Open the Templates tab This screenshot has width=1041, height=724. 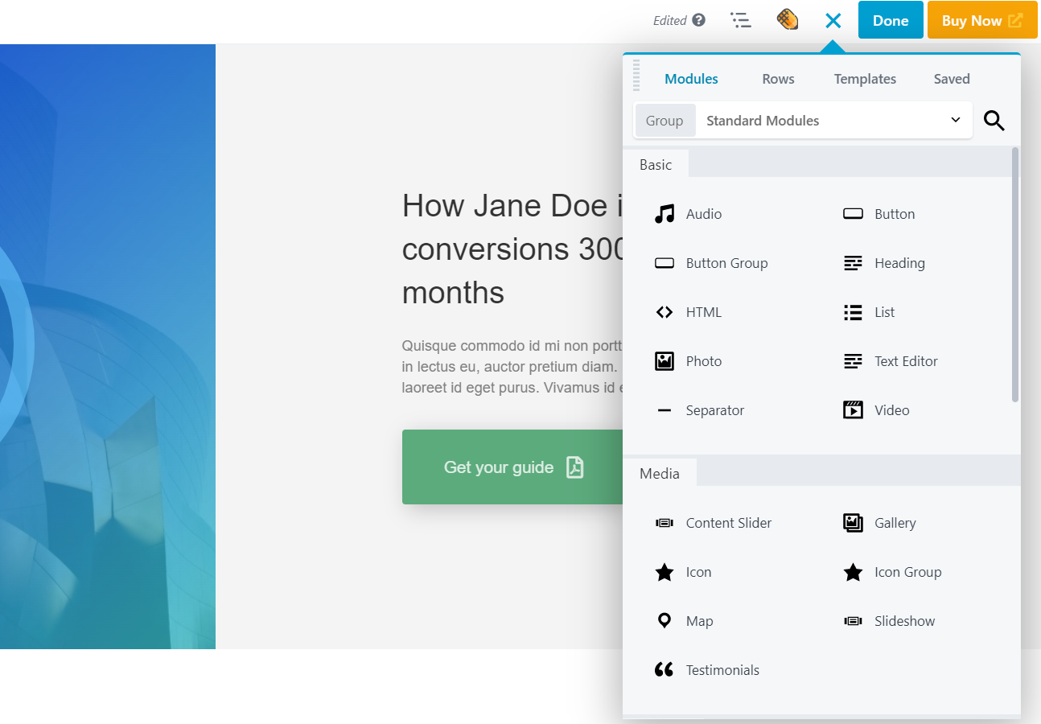tap(865, 79)
